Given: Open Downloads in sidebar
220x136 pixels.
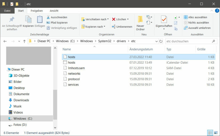Looking at the screenshot, I should (19, 100).
